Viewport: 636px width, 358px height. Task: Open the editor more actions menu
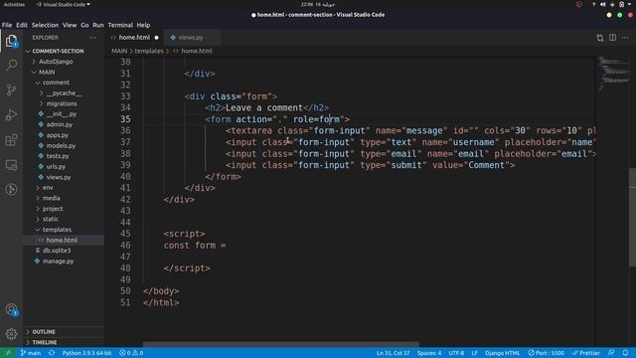(x=625, y=38)
